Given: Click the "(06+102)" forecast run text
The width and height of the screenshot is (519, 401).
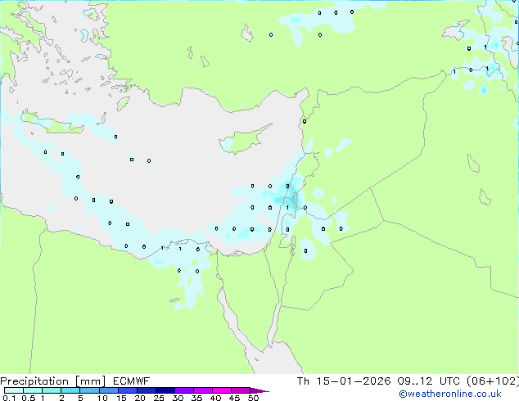Looking at the screenshot, I should [493, 381].
